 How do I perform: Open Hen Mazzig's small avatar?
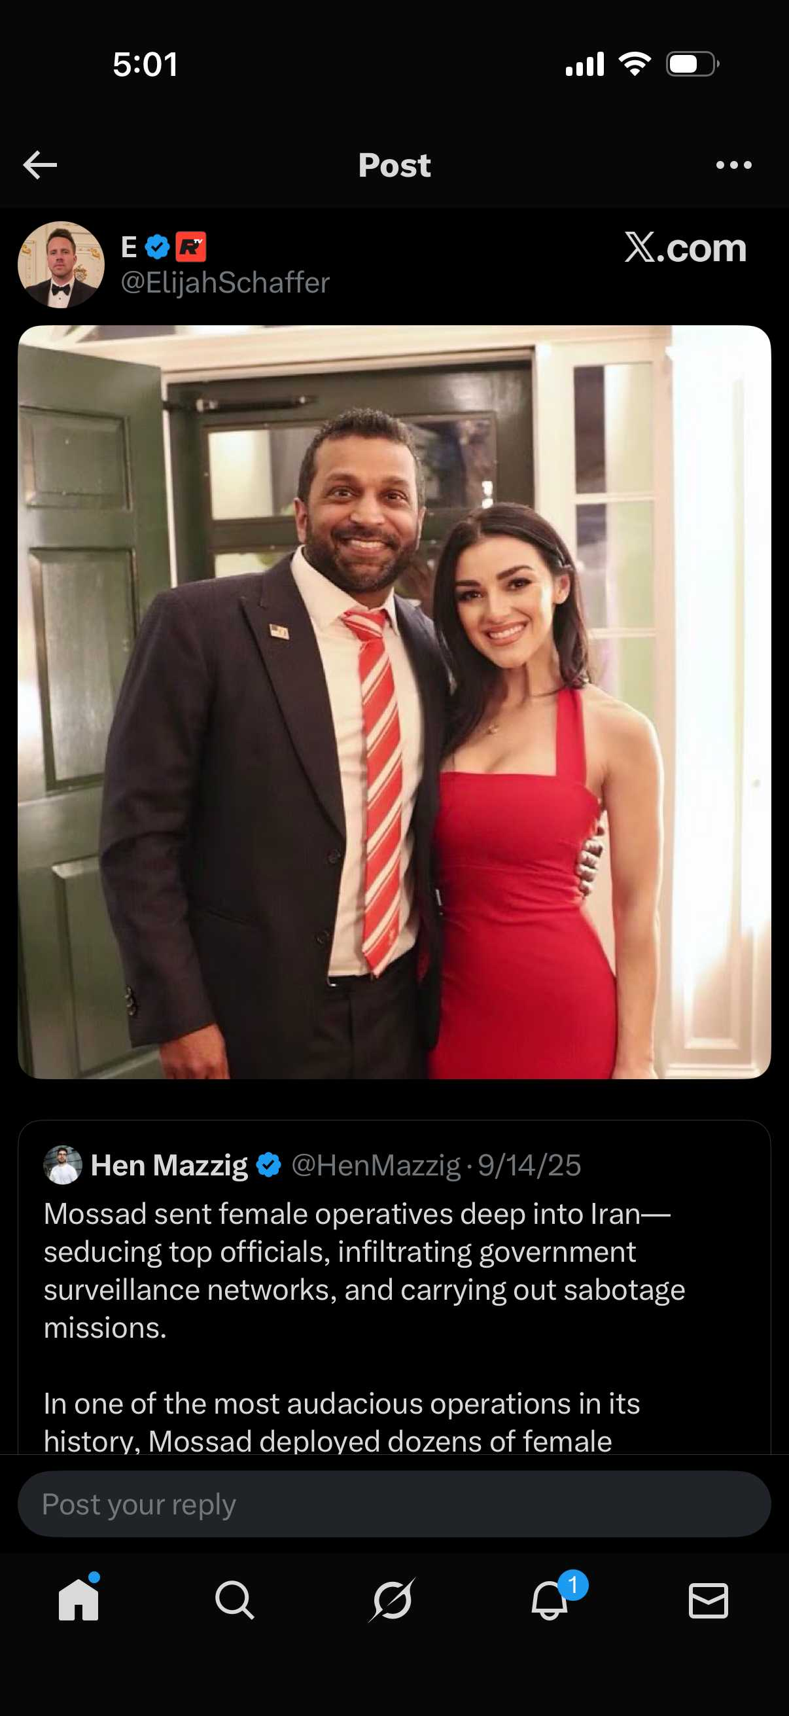(63, 1165)
